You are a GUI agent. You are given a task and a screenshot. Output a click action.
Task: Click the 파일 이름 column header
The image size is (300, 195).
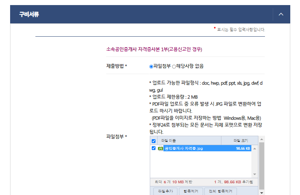(189, 140)
